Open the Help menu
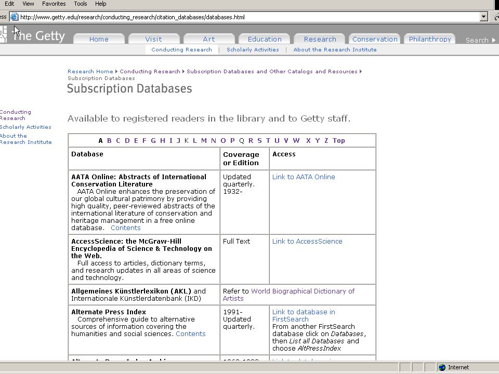499x374 pixels. coord(100,4)
